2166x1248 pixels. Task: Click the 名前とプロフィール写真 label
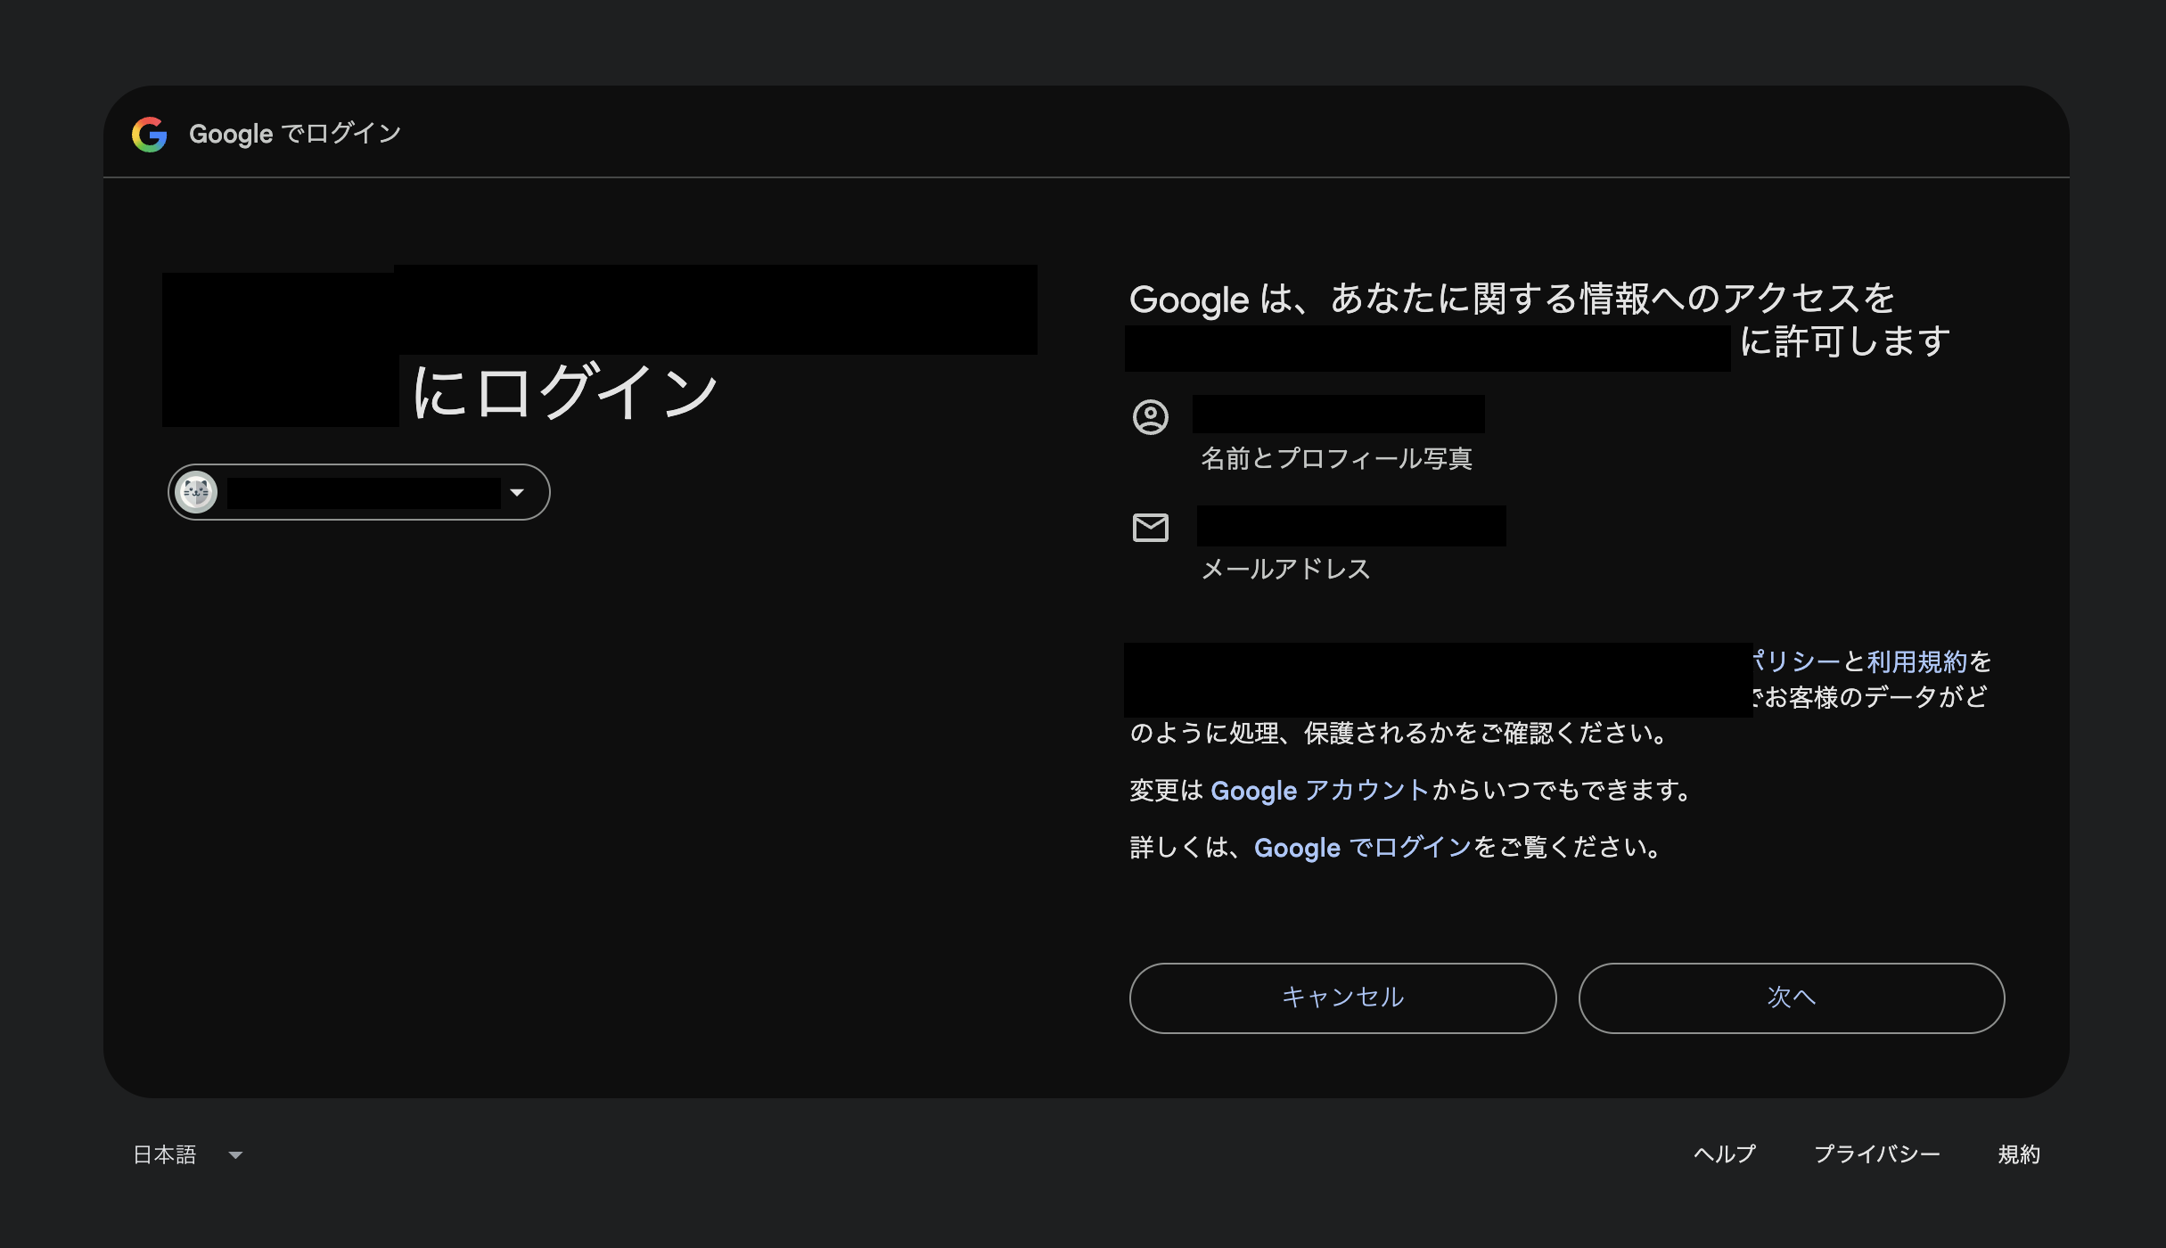coord(1336,459)
